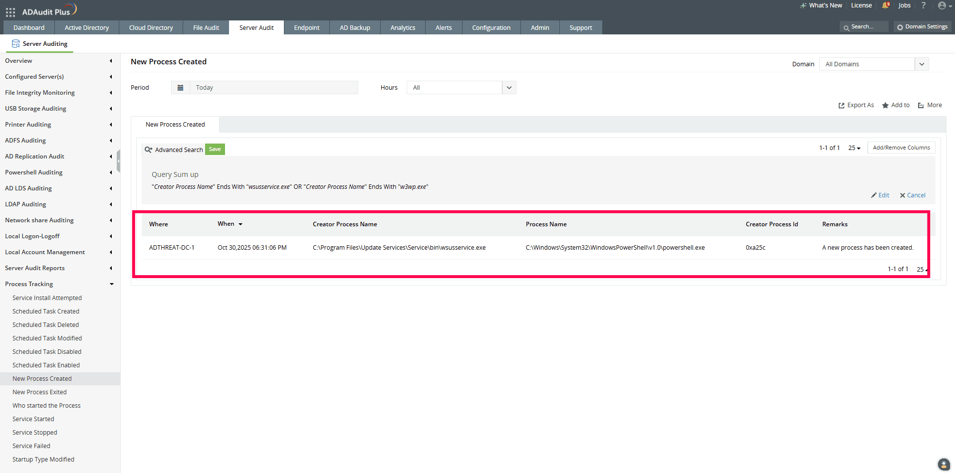The width and height of the screenshot is (955, 473).
Task: Open the user account profile icon
Action: click(942, 5)
